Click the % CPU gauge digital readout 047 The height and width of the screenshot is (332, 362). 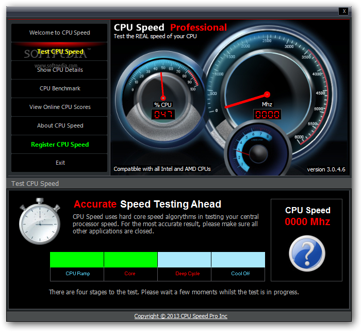(163, 115)
